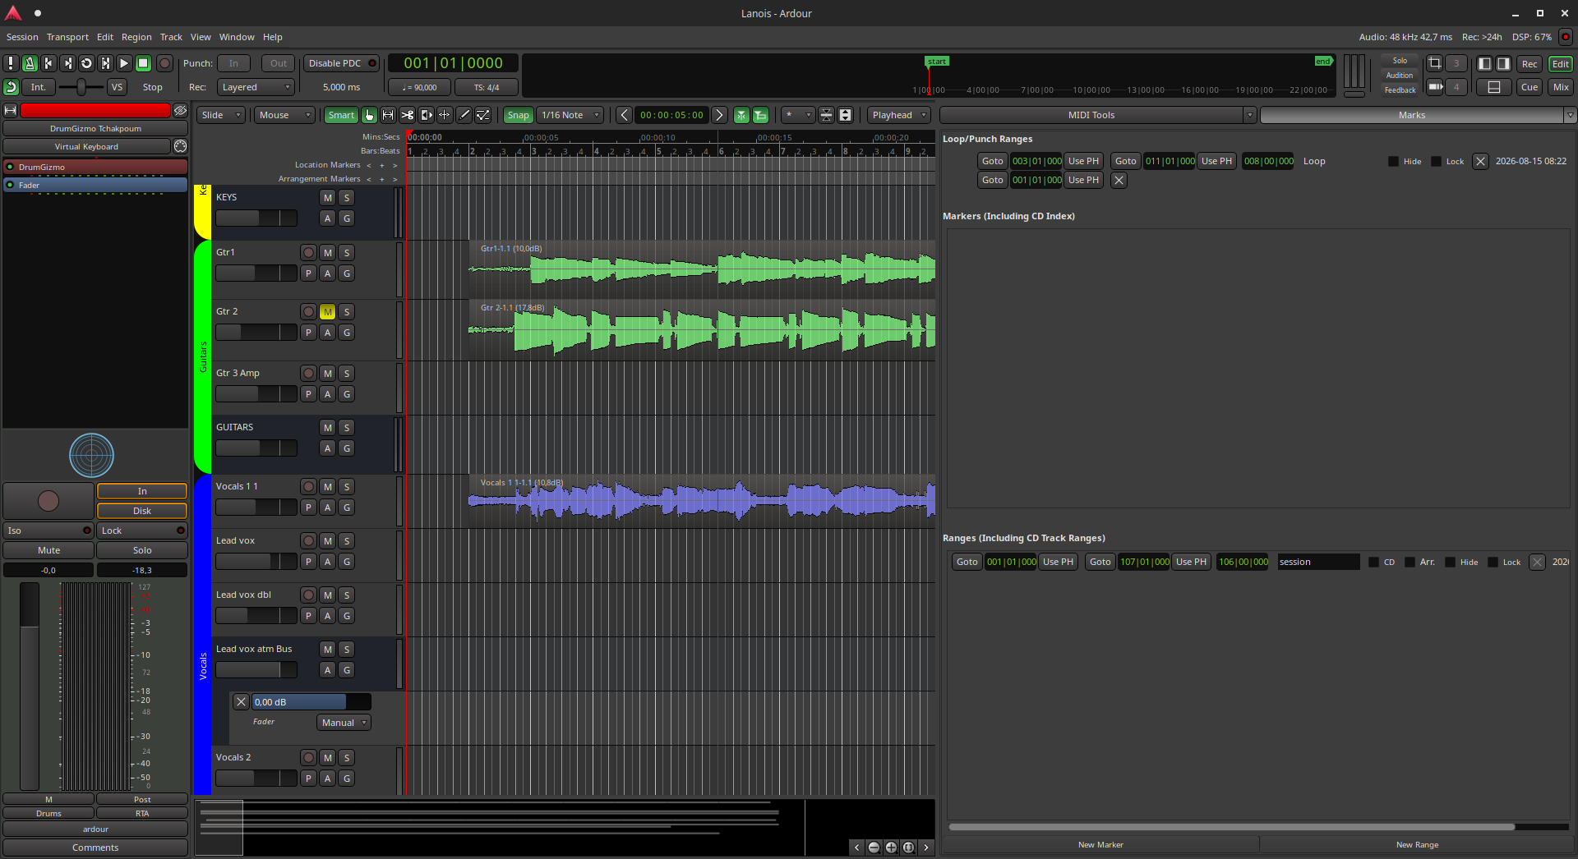Nudge later with the right arrow
The image size is (1578, 859).
(x=719, y=115)
